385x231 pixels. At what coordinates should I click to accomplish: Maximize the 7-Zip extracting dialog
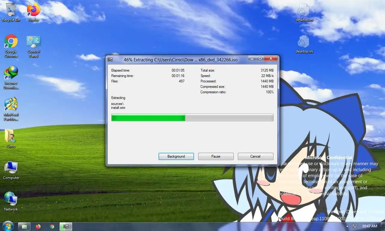[x=260, y=59]
